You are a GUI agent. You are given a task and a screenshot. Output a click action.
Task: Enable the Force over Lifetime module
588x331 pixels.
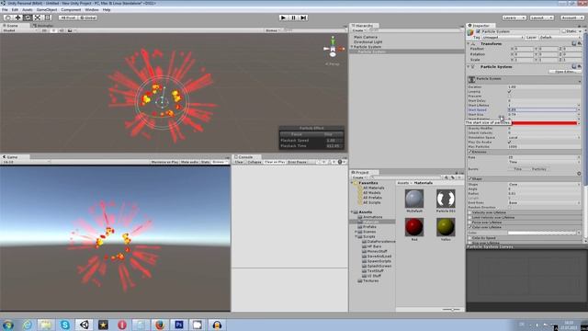coord(469,223)
